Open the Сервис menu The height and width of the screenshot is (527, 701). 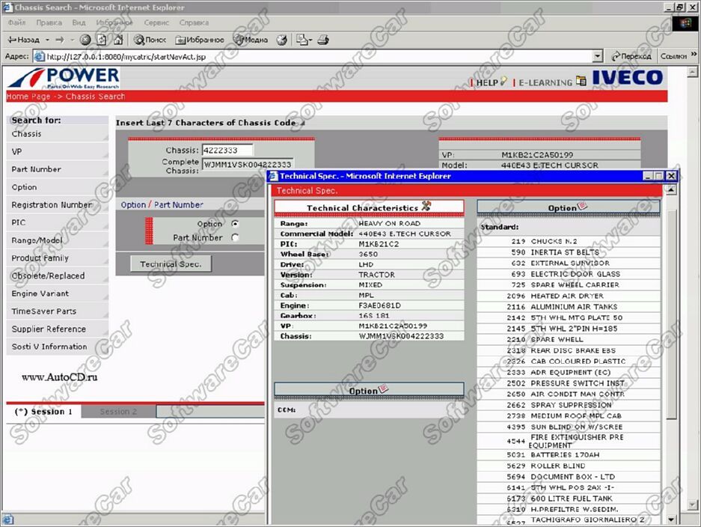[x=156, y=23]
